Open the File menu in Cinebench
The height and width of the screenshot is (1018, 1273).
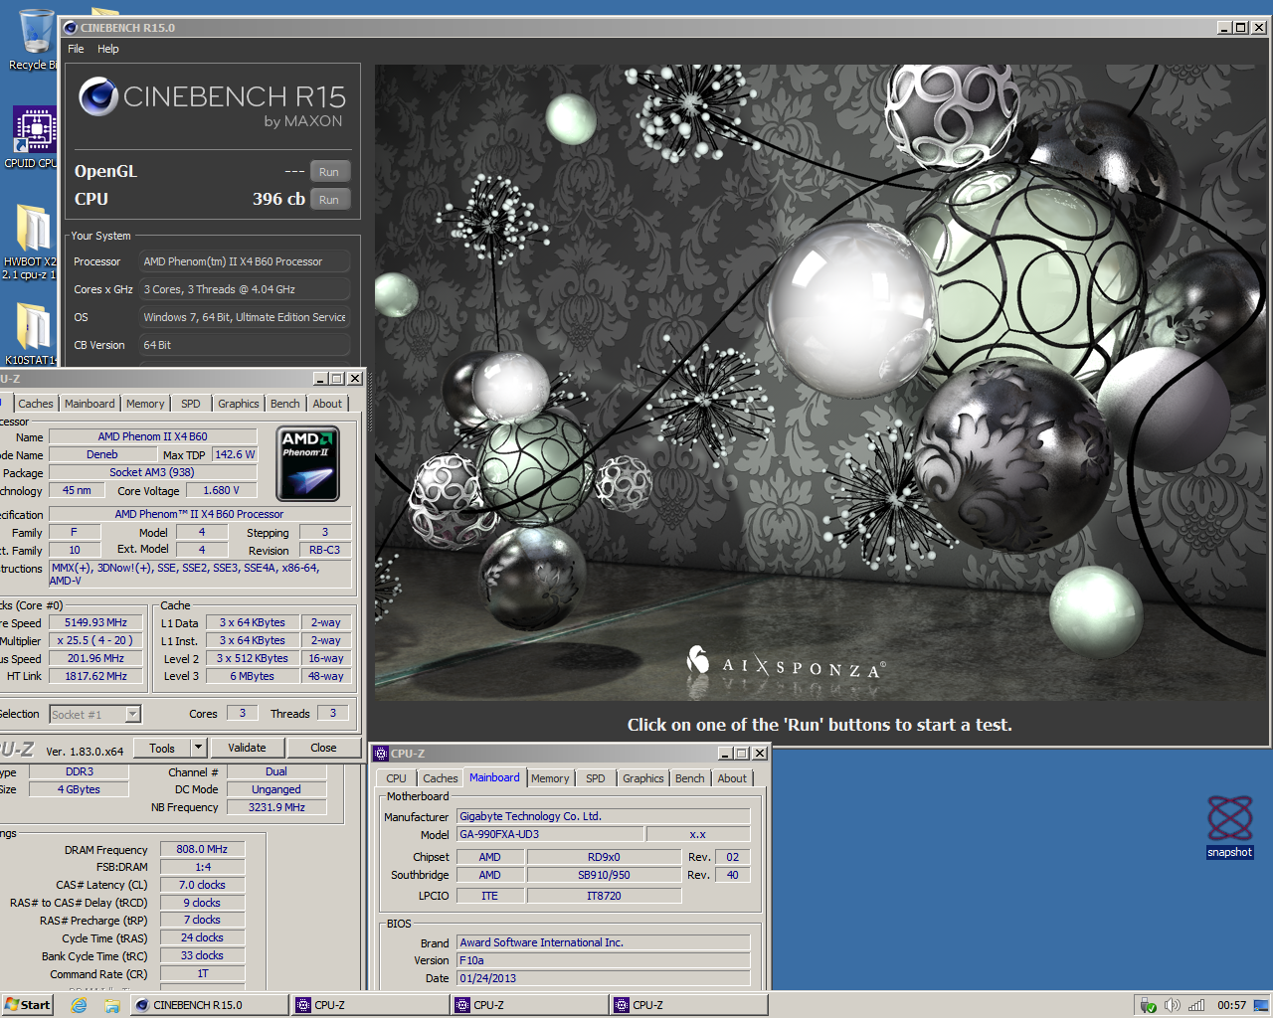(x=76, y=49)
